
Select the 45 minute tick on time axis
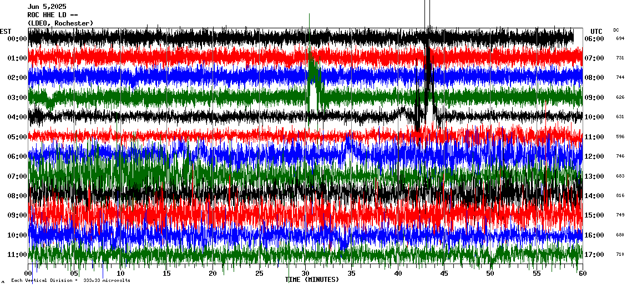pyautogui.click(x=444, y=274)
